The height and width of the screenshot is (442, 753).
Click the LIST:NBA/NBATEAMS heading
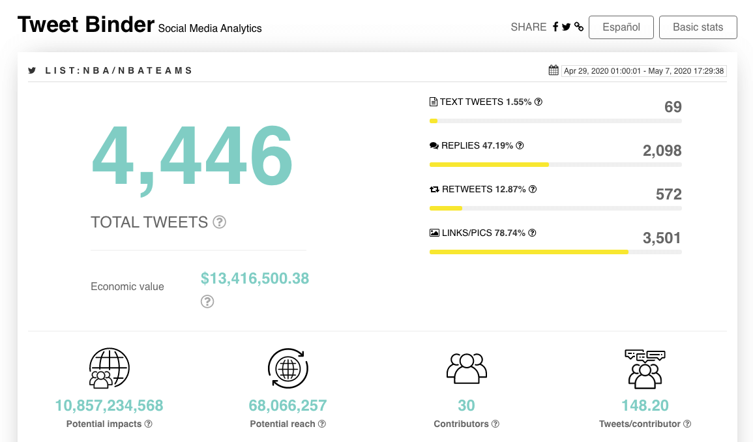coord(119,70)
